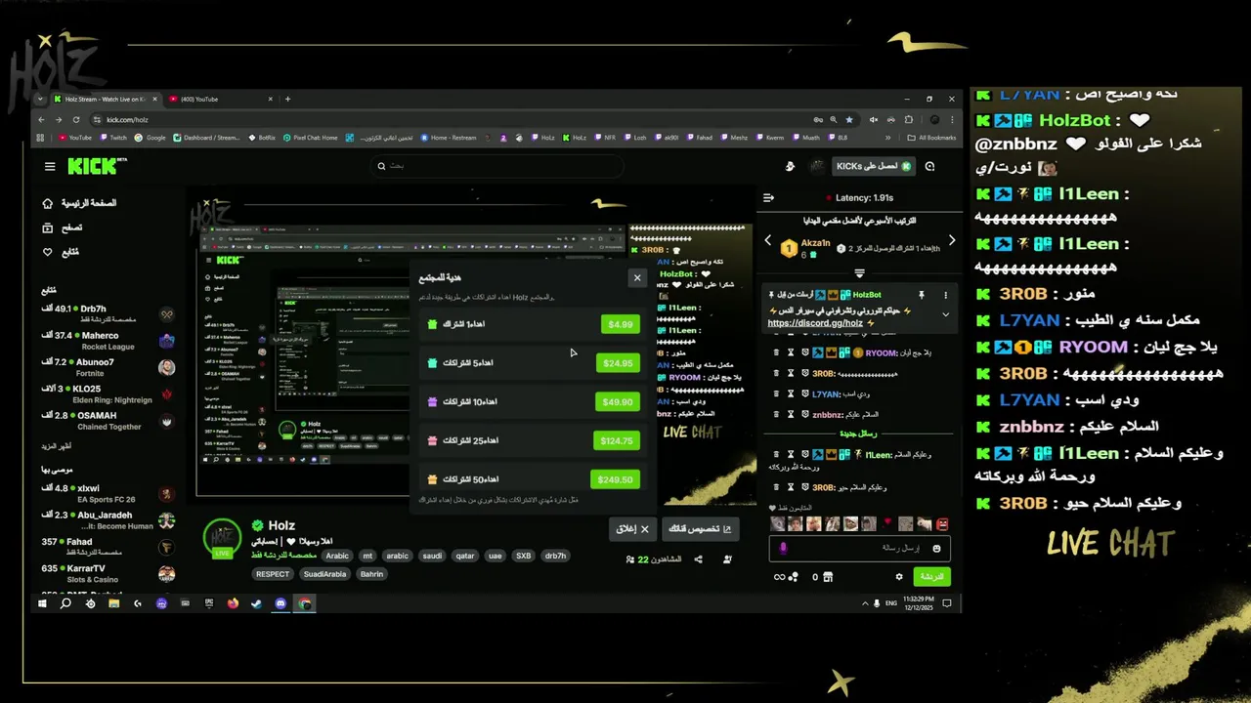Click the follow user icon beside share

coord(727,559)
